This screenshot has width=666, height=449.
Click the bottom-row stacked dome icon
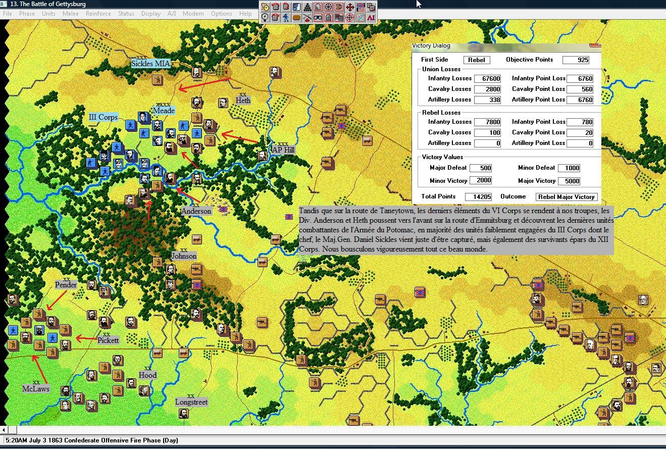(328, 18)
